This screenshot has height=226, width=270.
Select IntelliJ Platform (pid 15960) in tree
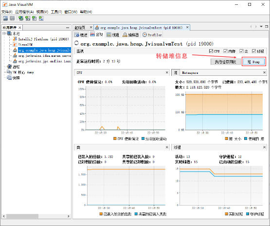[x=43, y=39]
